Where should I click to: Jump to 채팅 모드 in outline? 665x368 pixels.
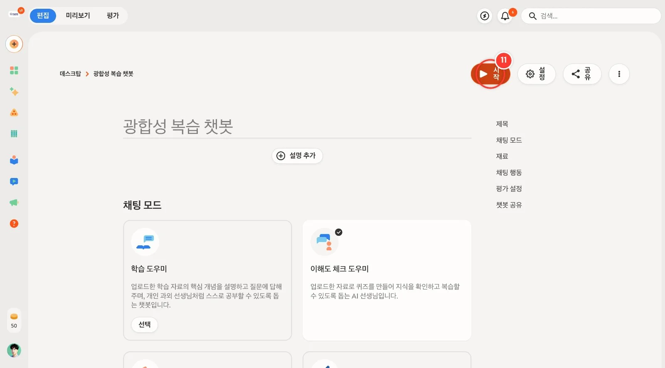click(509, 140)
